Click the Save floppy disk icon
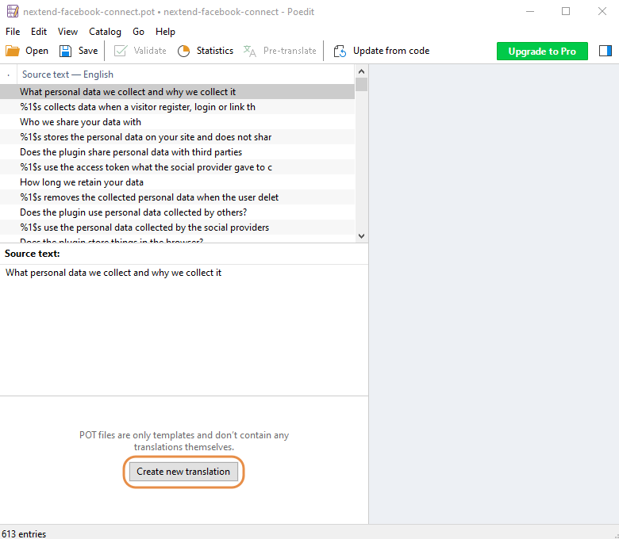The height and width of the screenshot is (539, 619). point(66,51)
